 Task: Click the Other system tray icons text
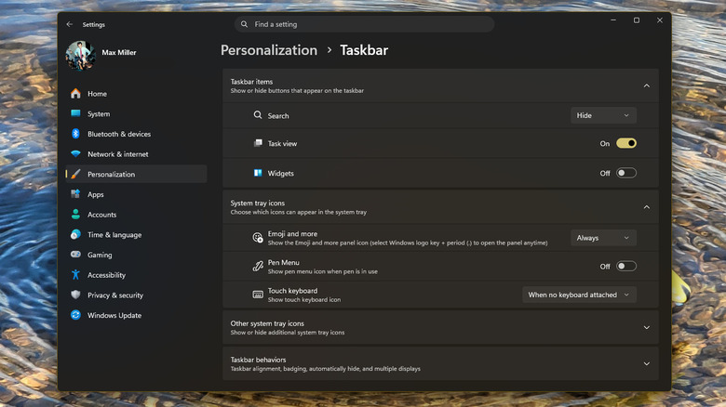click(x=267, y=323)
